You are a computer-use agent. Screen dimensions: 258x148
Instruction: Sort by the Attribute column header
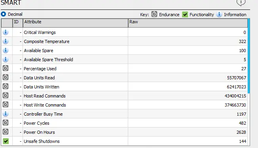pos(75,23)
